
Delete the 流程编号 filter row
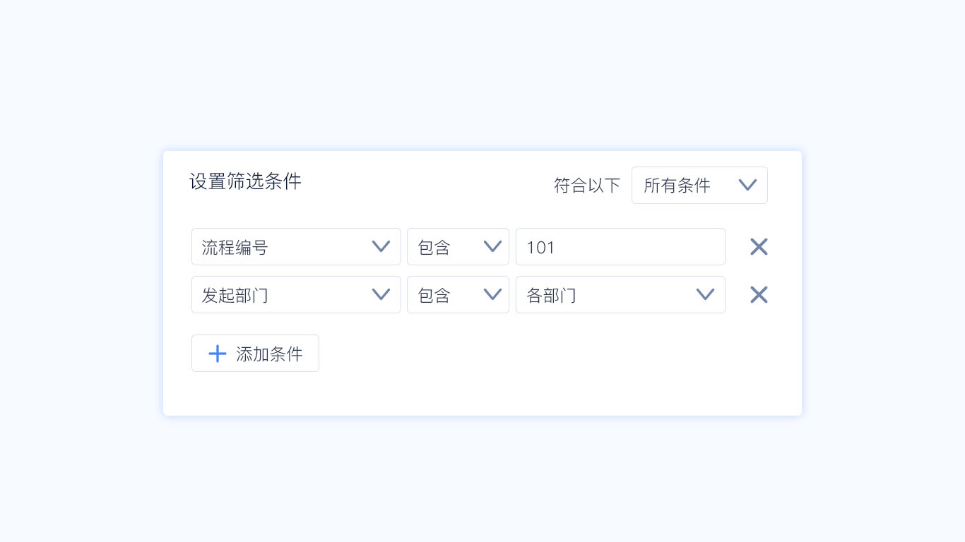coord(759,247)
